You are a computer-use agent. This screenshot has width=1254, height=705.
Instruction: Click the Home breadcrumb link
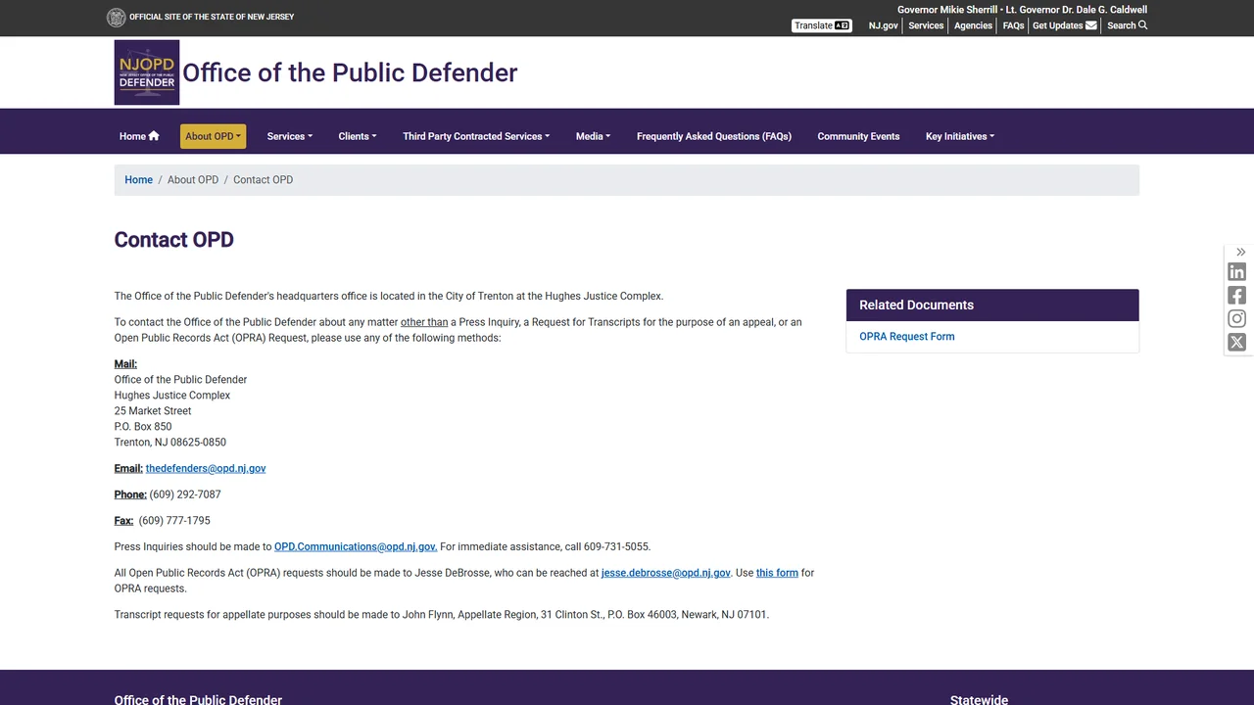point(138,180)
